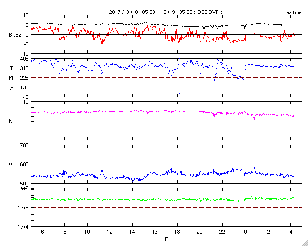
Task: Click the '-5' Bz tick label
Action: [x=26, y=44]
